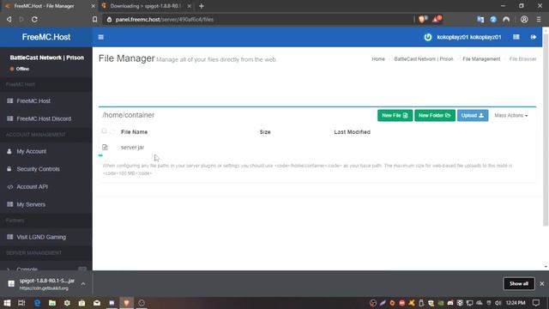Click the padlock icon in the address bar

109,20
